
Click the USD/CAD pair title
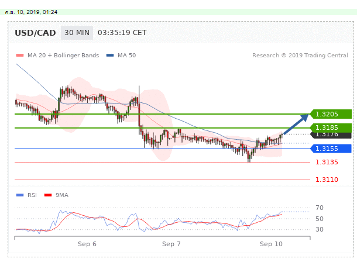(35, 33)
